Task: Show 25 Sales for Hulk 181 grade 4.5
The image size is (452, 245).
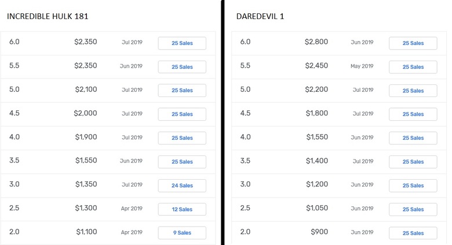Action: [182, 114]
